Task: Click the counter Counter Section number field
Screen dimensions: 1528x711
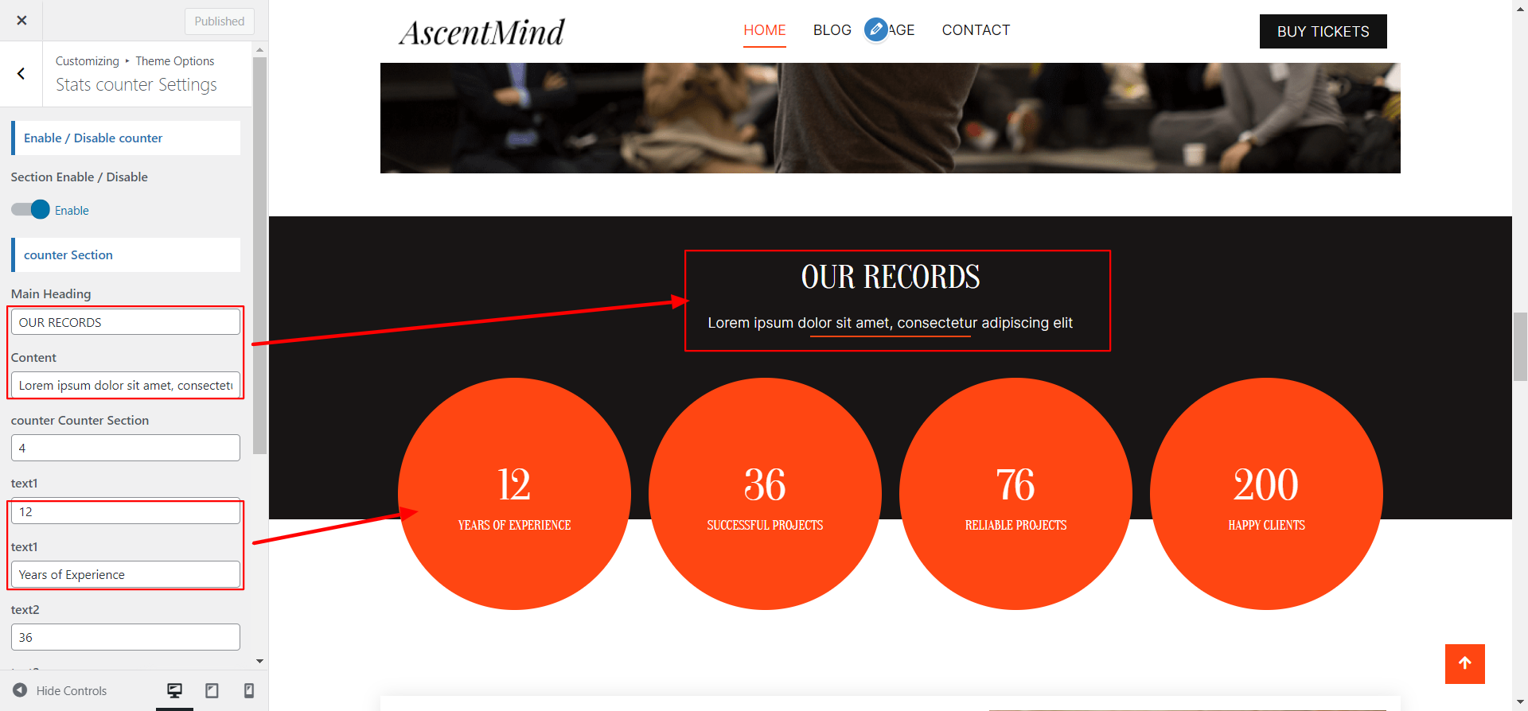Action: point(126,448)
